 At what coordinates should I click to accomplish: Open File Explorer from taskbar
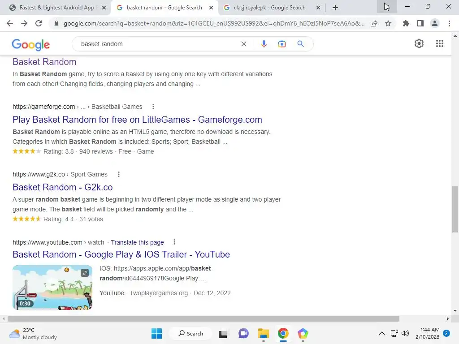(264, 333)
